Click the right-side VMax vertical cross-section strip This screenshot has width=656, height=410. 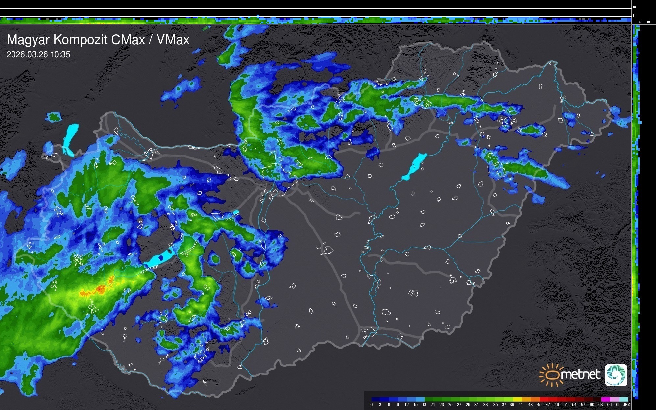pos(636,210)
